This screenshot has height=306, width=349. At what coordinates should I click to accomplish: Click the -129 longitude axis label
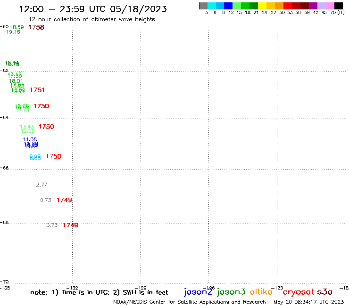pos(141,288)
